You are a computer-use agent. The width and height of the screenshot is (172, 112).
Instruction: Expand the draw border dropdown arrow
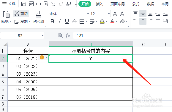97,22
